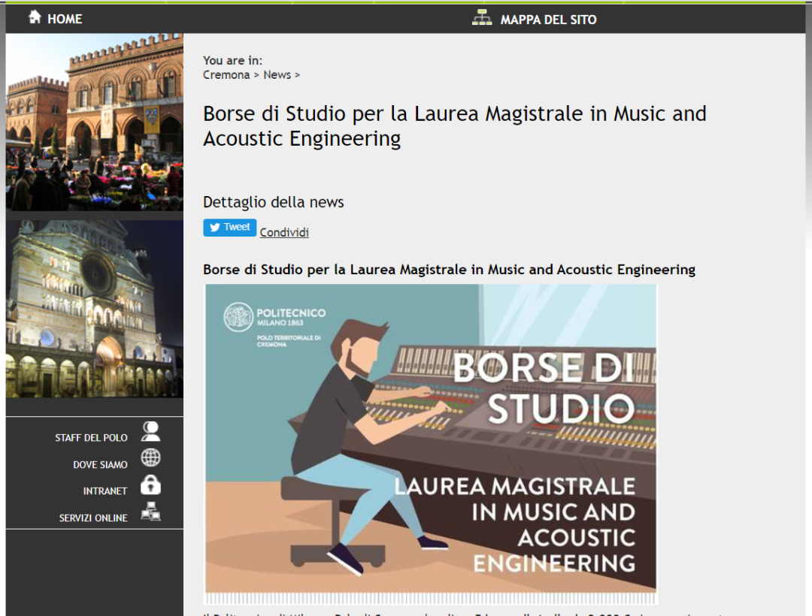
Task: Click the Cremona cathedral night photo
Action: [94, 309]
